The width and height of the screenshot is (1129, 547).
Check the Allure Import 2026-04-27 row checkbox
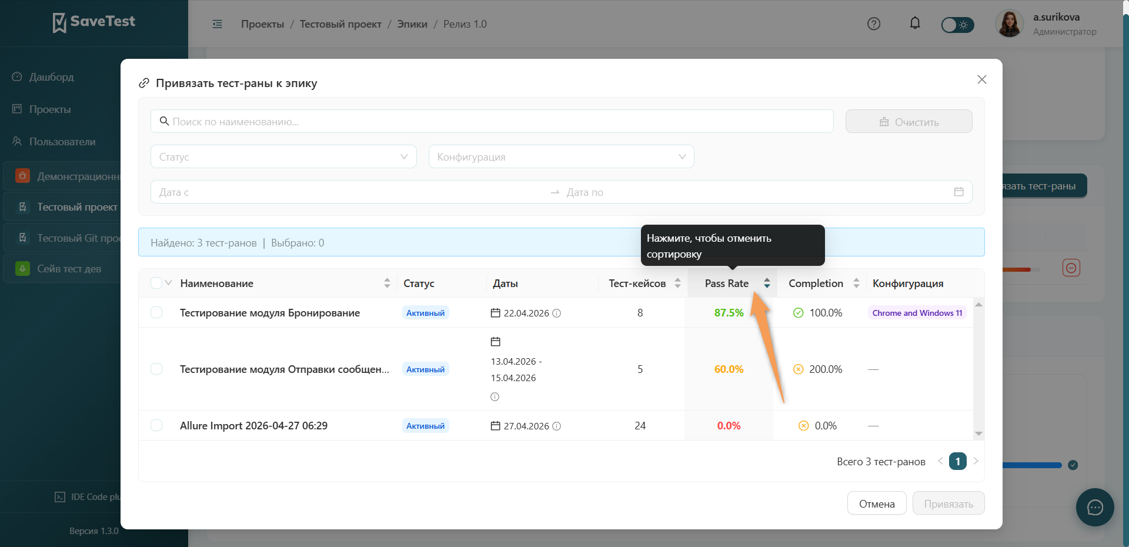[x=156, y=425]
